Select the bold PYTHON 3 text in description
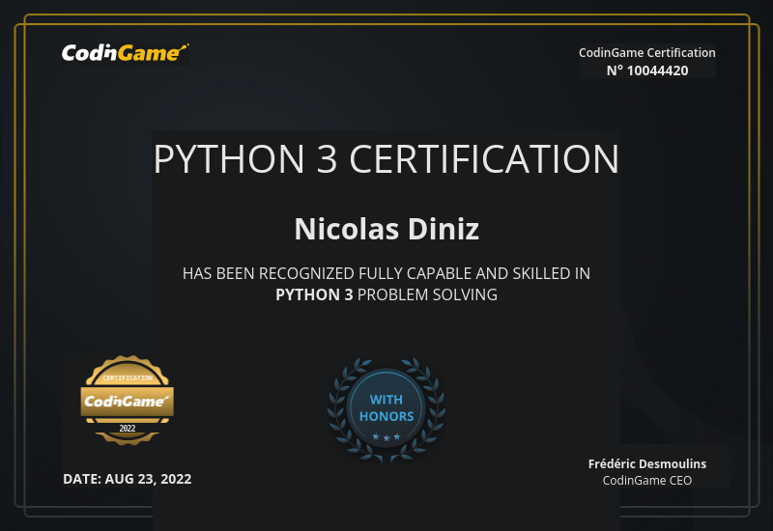773x531 pixels. [x=314, y=295]
